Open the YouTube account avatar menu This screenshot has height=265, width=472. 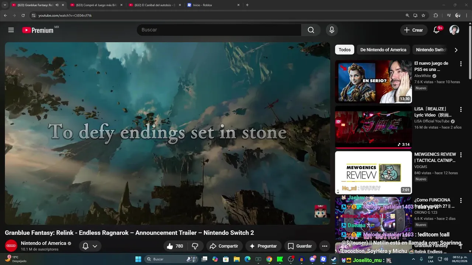pos(454,30)
